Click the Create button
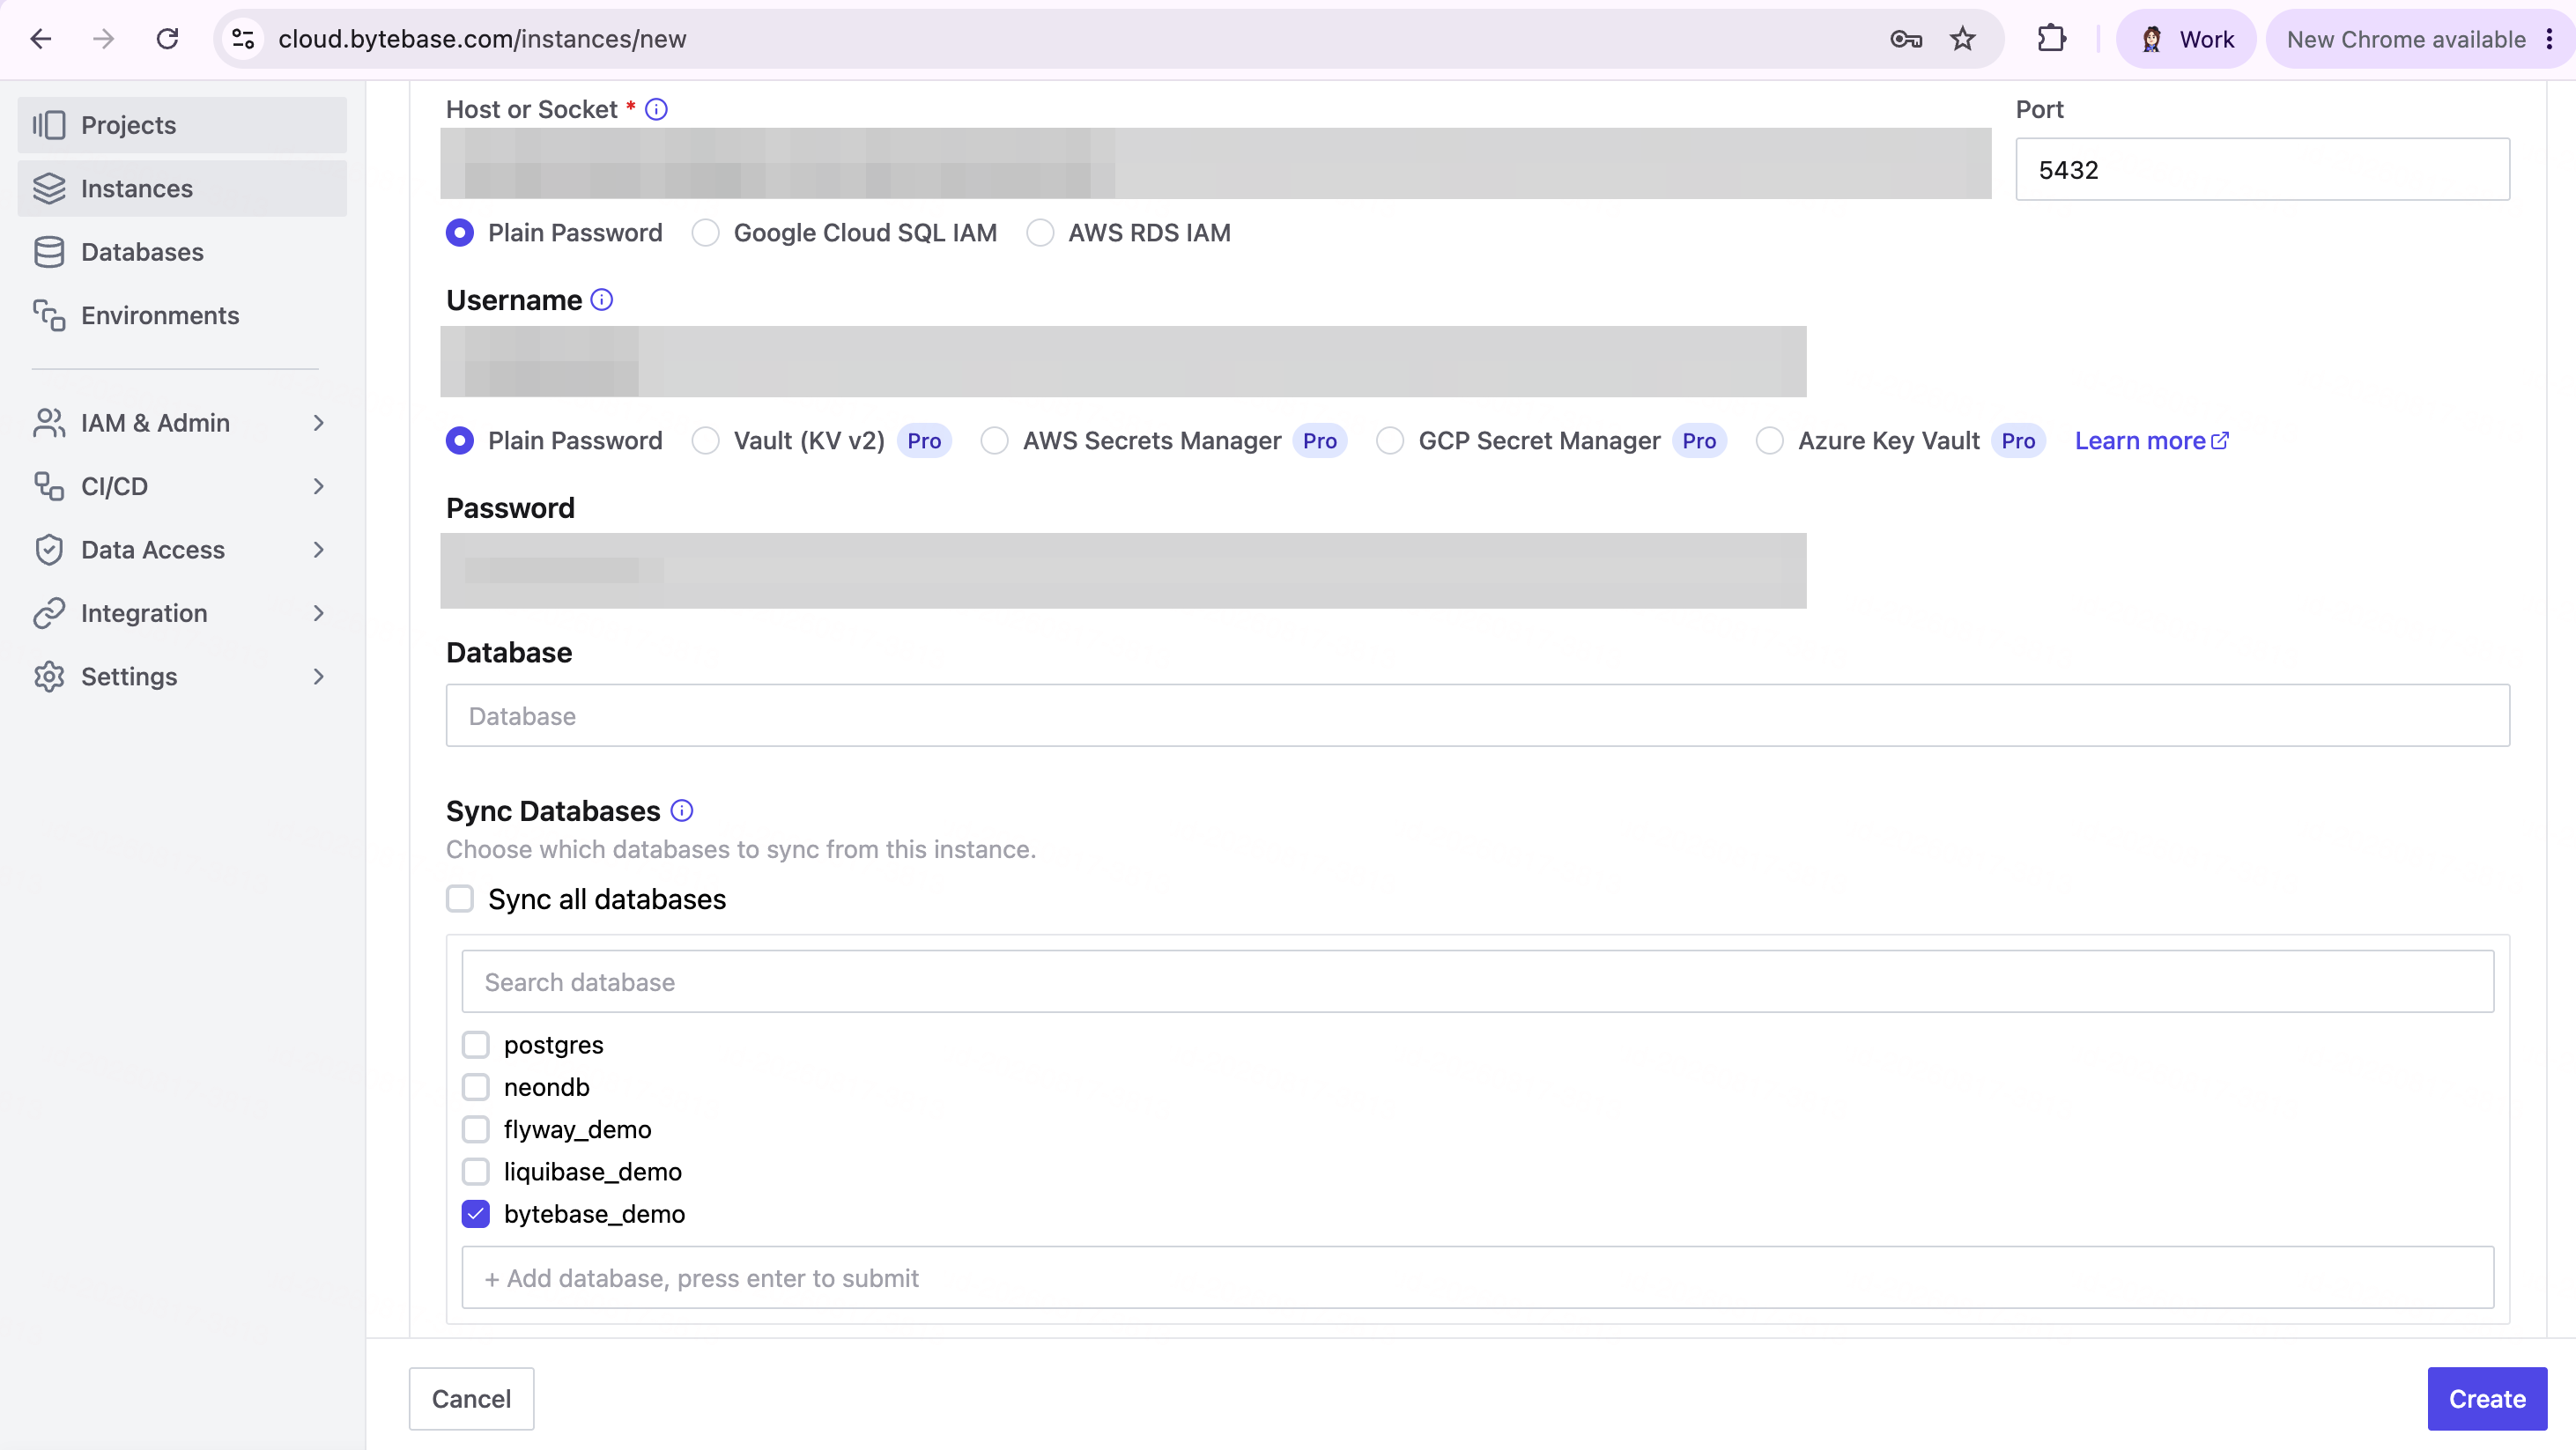The image size is (2576, 1450). click(2487, 1398)
